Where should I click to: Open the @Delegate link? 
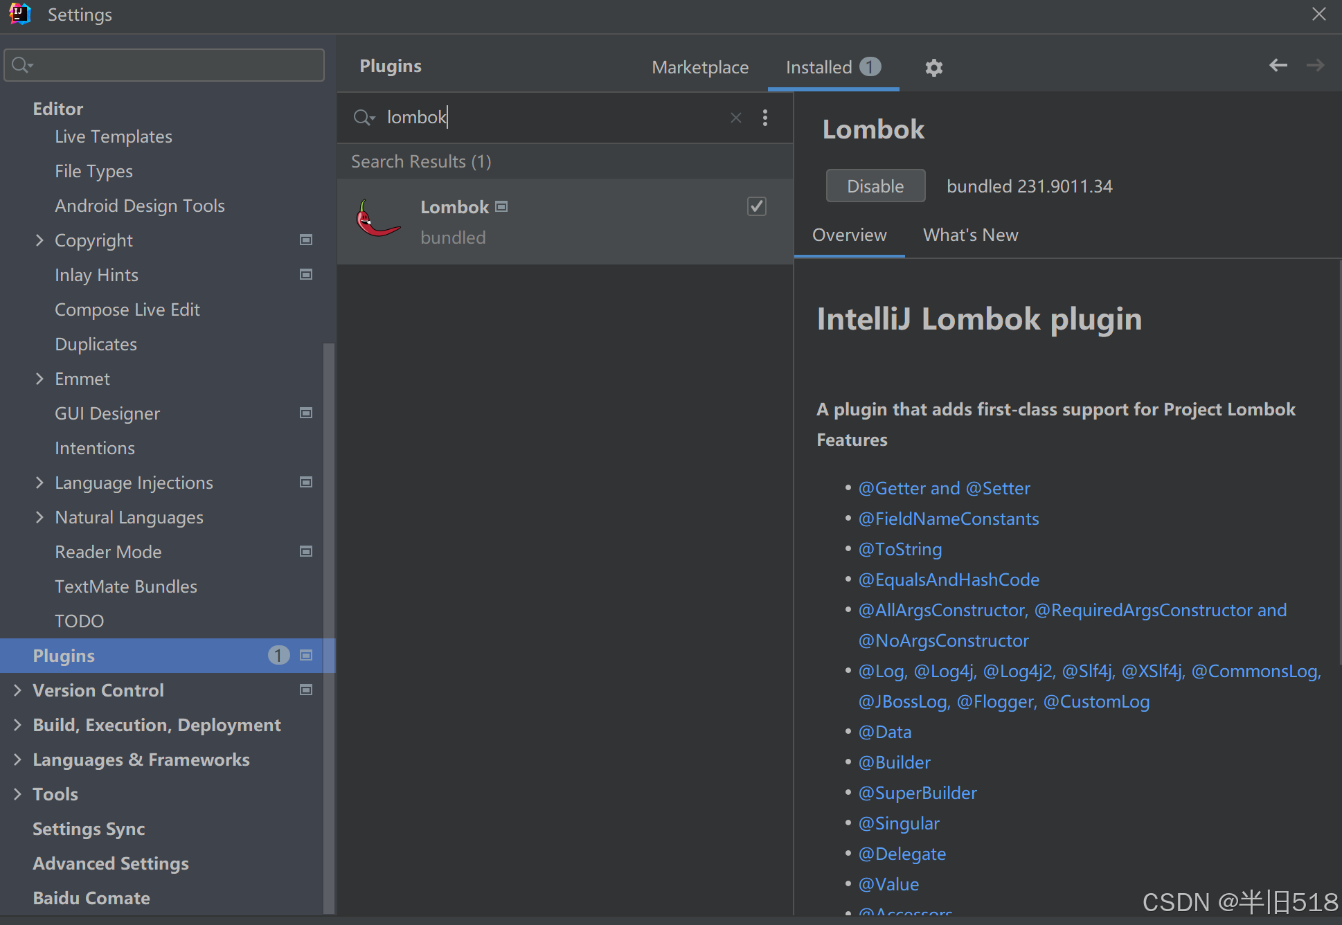point(902,854)
